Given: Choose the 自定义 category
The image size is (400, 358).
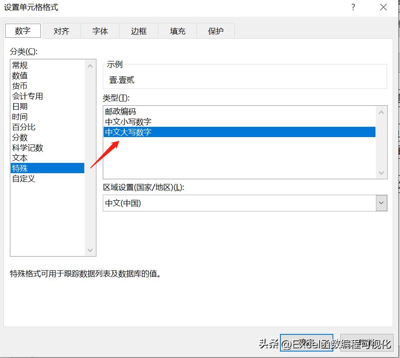Looking at the screenshot, I should (24, 179).
